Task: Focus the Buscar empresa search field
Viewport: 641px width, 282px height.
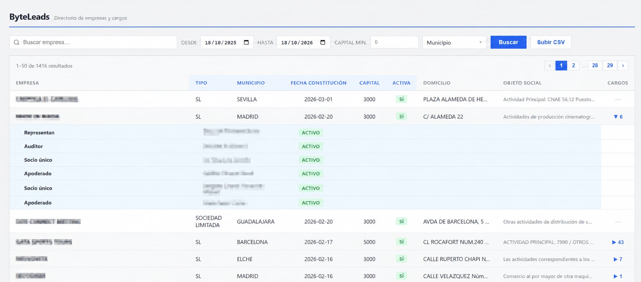Action: tap(93, 42)
